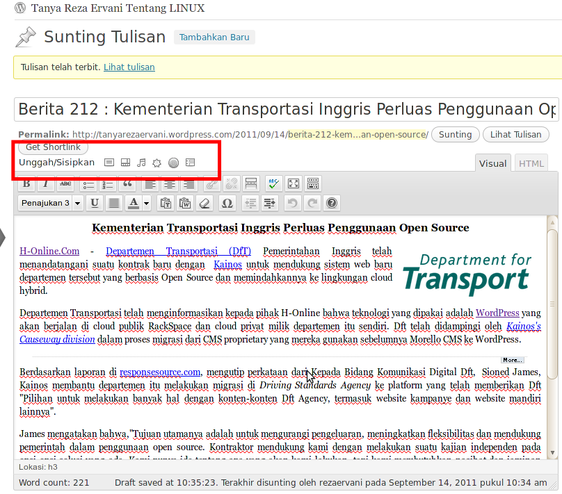
Task: Align text to the left
Action: pyautogui.click(x=150, y=183)
